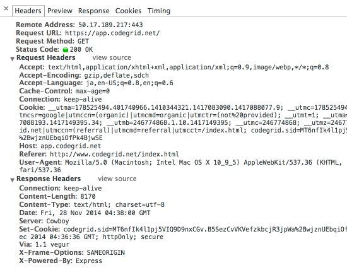Click the Request Headers section title

(46, 58)
